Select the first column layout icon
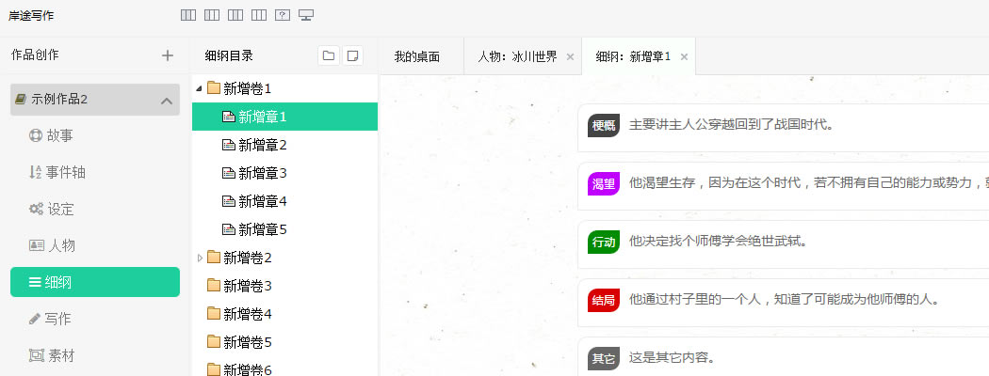 pos(188,15)
